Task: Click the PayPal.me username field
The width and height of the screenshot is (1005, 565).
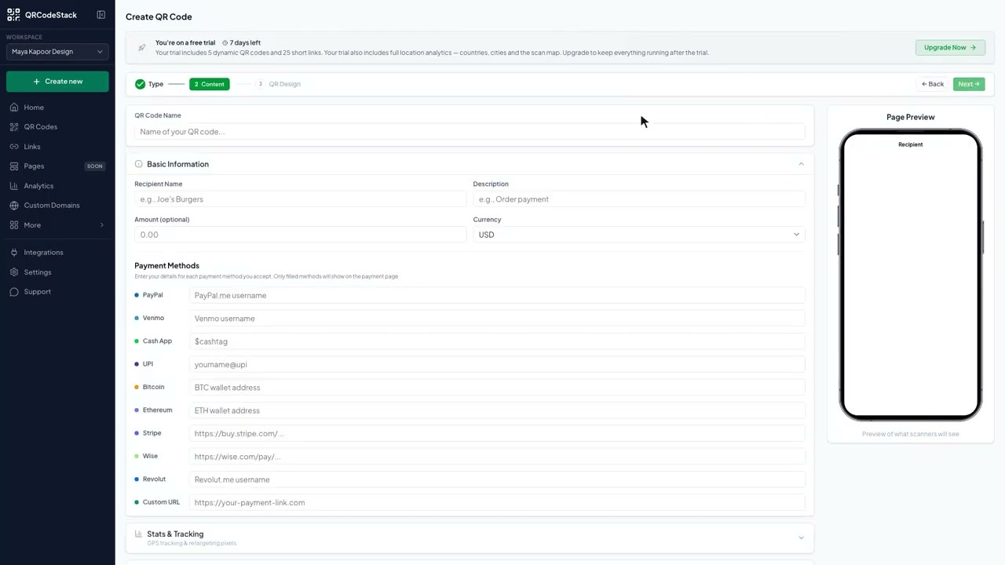Action: point(497,296)
